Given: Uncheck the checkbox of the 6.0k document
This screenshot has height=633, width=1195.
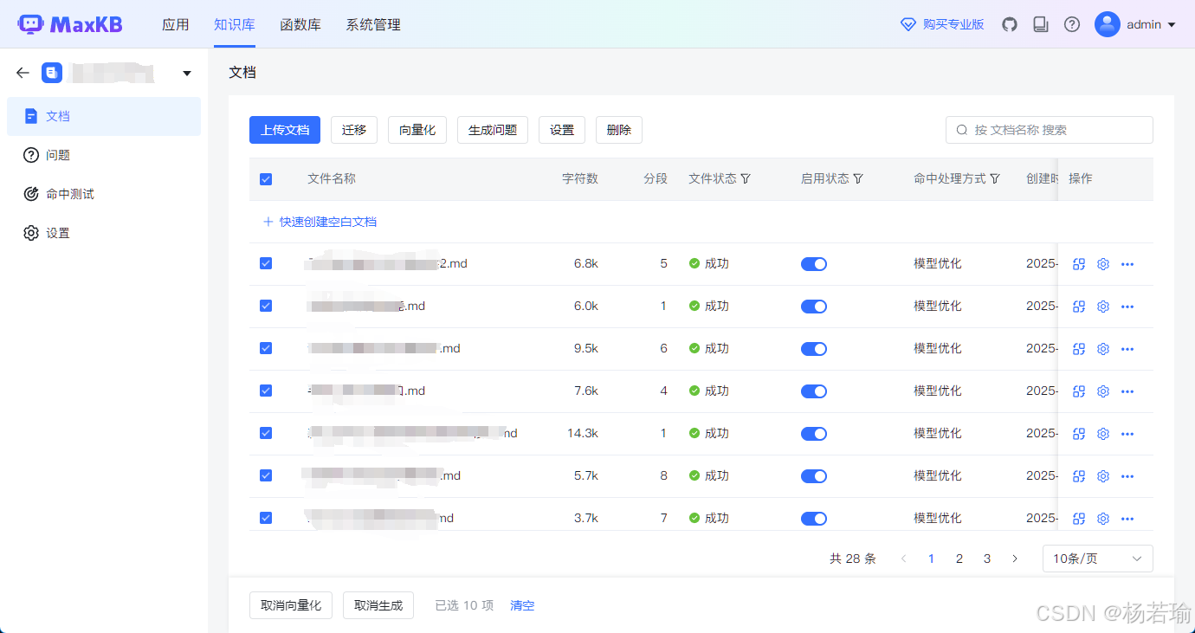Looking at the screenshot, I should 266,306.
